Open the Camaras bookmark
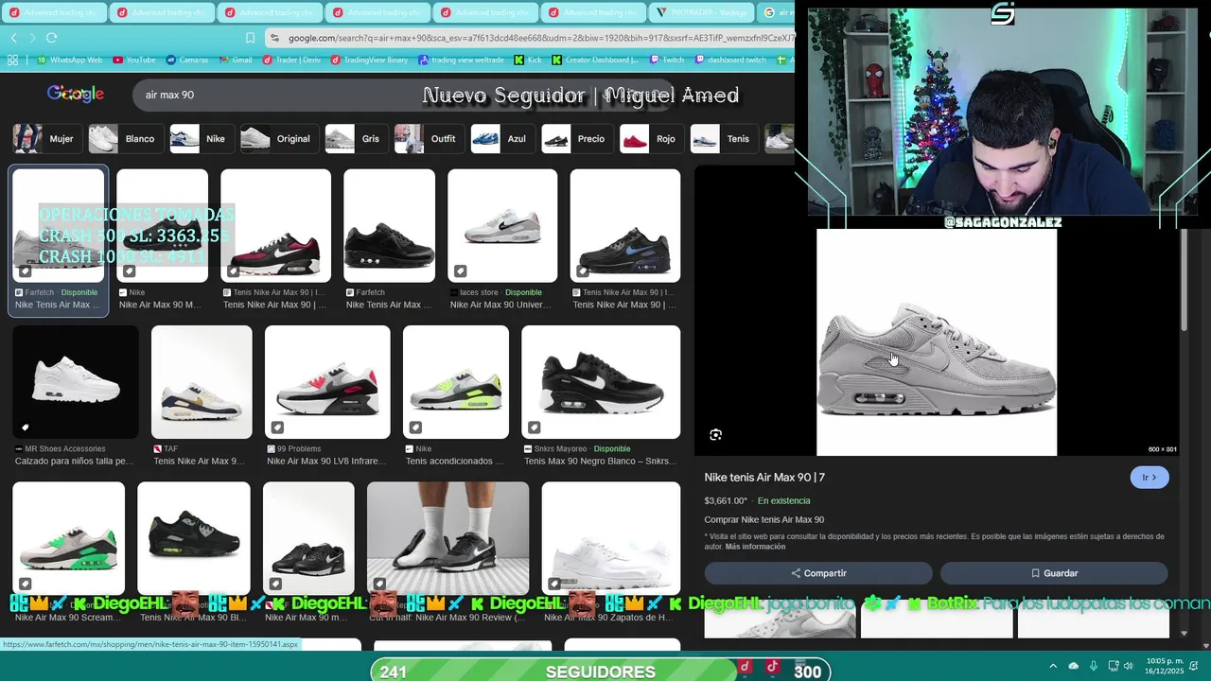This screenshot has height=681, width=1211. (186, 60)
